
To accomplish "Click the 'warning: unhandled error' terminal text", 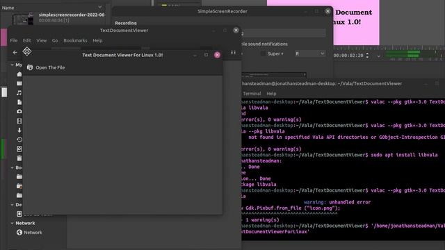I will pyautogui.click(x=337, y=202).
